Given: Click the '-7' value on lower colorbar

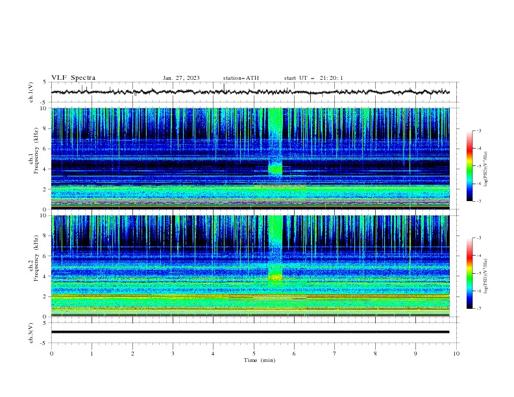Looking at the screenshot, I should [478, 309].
